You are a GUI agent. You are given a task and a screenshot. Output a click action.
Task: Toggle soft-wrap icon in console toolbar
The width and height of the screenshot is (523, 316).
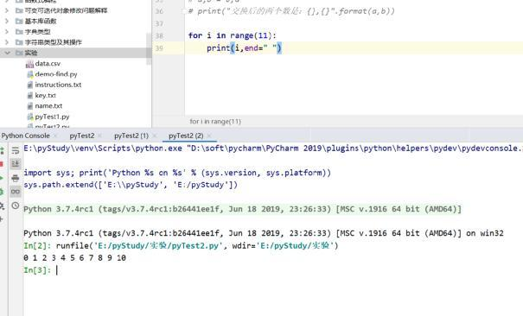(16, 150)
